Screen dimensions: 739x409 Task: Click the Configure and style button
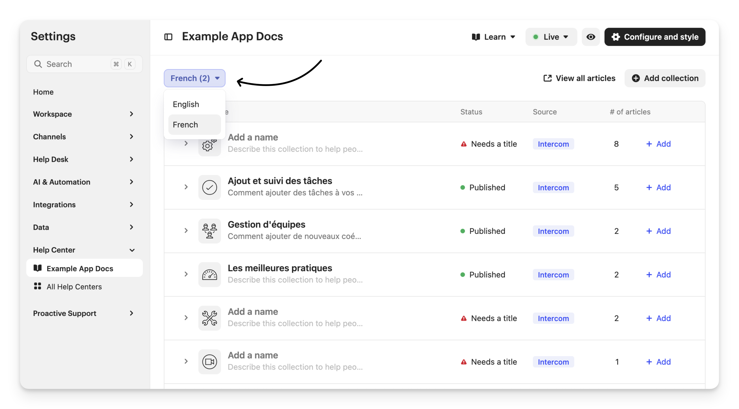(x=655, y=37)
